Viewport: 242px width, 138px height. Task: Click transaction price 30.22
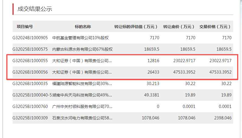click(227, 84)
